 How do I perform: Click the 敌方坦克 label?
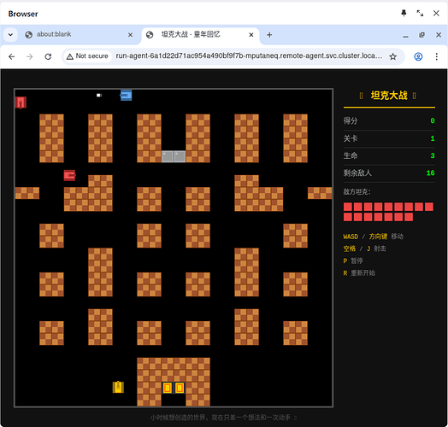tap(357, 191)
